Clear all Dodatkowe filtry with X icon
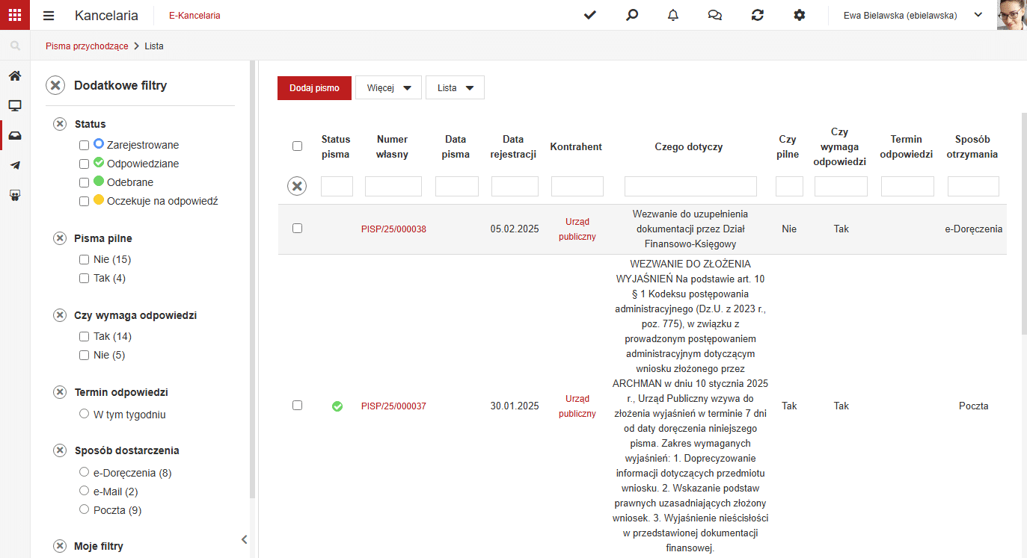The width and height of the screenshot is (1027, 558). click(55, 85)
